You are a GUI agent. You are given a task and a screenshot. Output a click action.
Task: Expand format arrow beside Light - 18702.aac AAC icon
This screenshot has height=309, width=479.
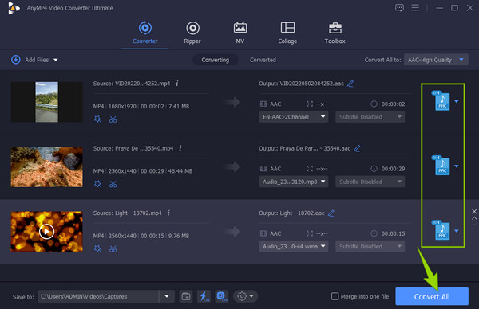pos(457,231)
